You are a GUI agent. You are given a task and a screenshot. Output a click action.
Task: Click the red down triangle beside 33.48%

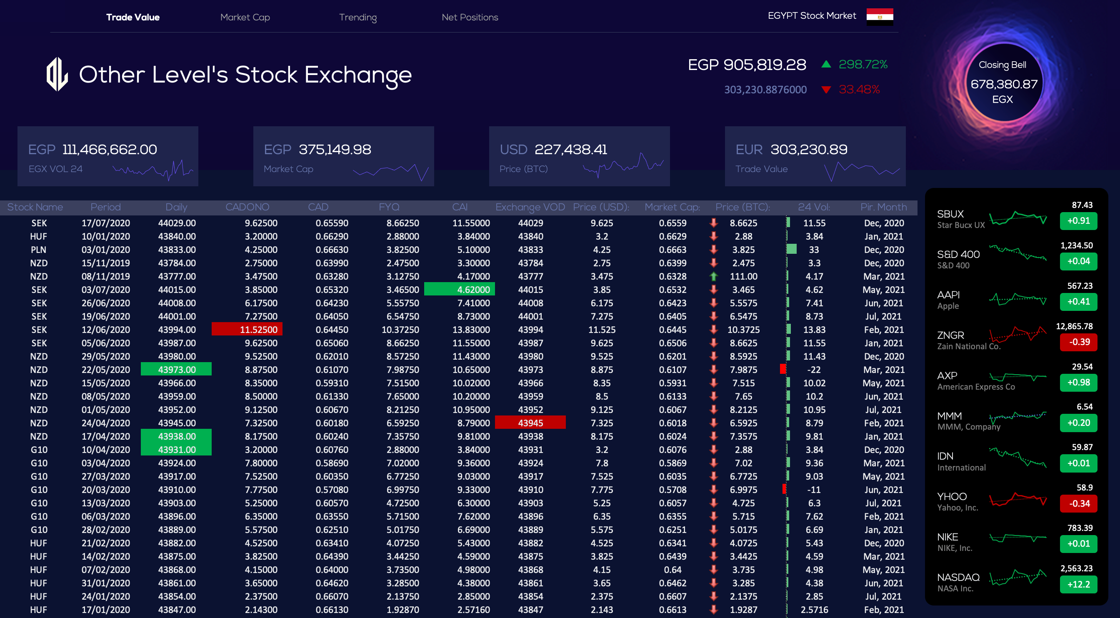point(826,90)
